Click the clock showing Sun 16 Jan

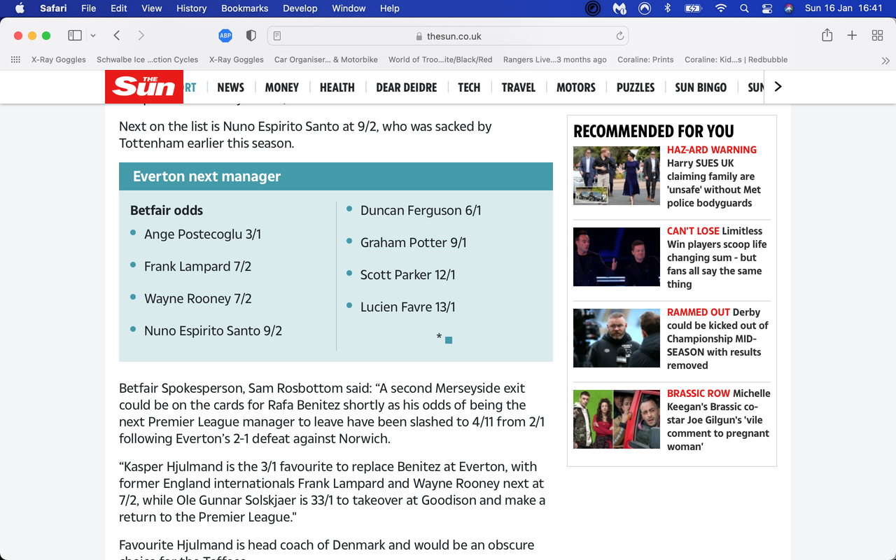(x=845, y=8)
